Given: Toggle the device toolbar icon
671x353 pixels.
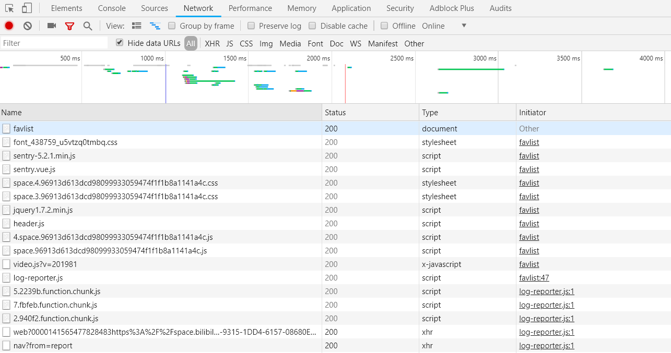Looking at the screenshot, I should pyautogui.click(x=27, y=8).
